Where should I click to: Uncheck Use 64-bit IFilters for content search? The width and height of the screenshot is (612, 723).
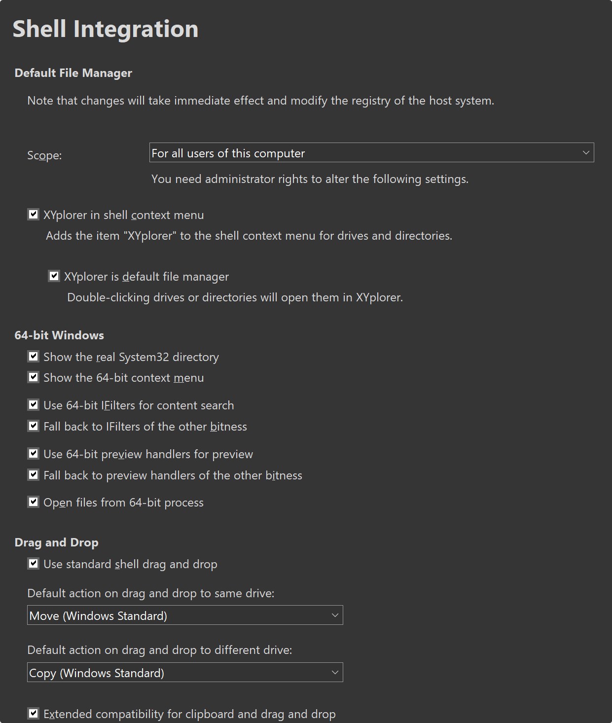(x=34, y=405)
